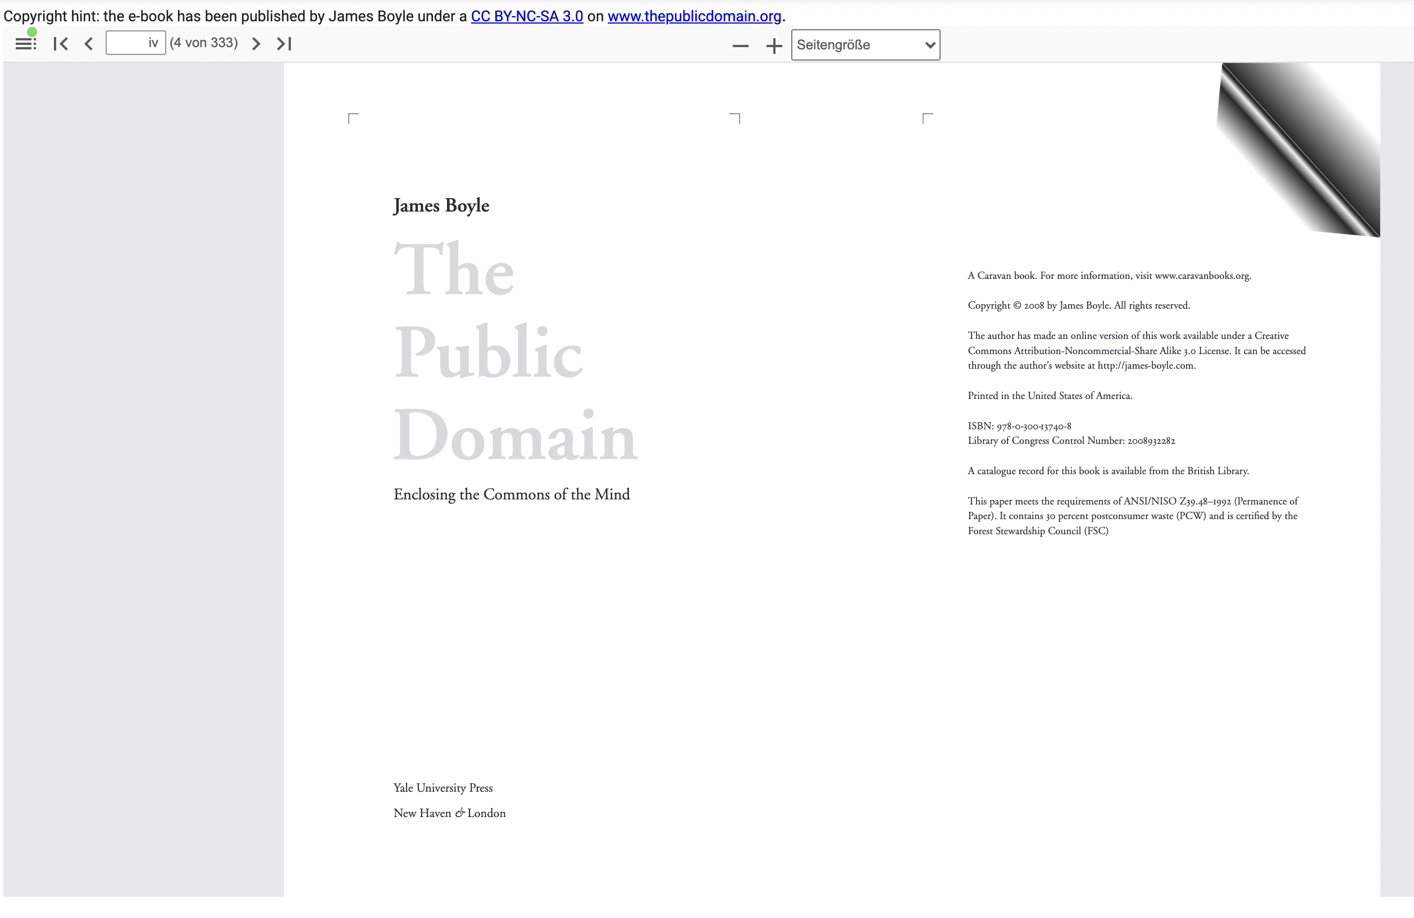Click the subtitle 'Enclosing the Commons of the Mind'

click(x=512, y=494)
